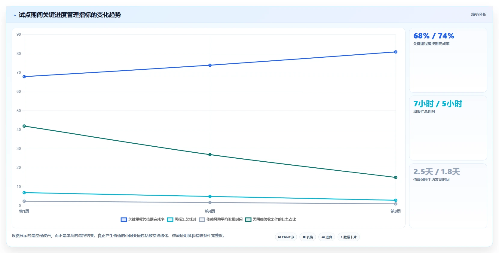Click the 依赖风险平均发现时间 legend text
Screen dimensions: 499x253
click(x=225, y=220)
